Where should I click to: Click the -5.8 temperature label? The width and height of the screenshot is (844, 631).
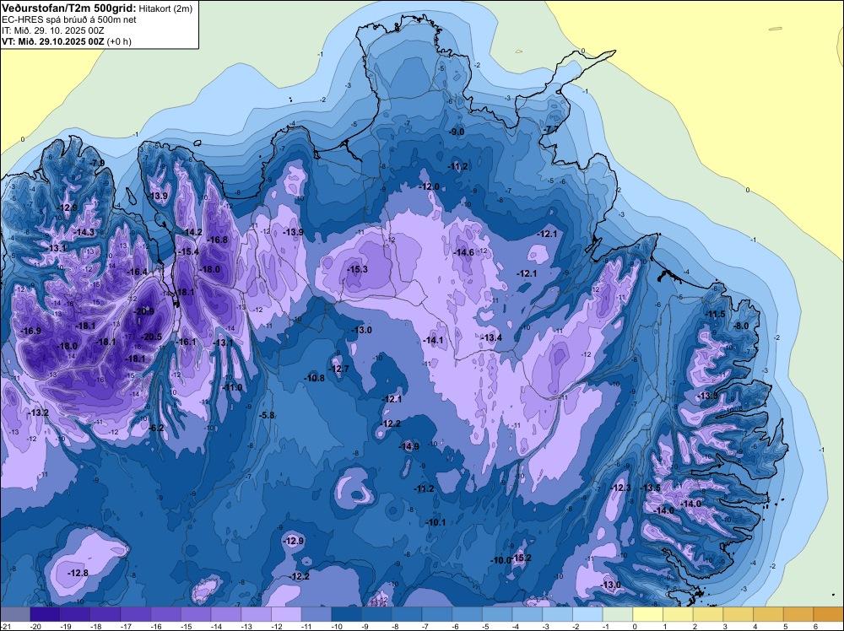[x=267, y=415]
